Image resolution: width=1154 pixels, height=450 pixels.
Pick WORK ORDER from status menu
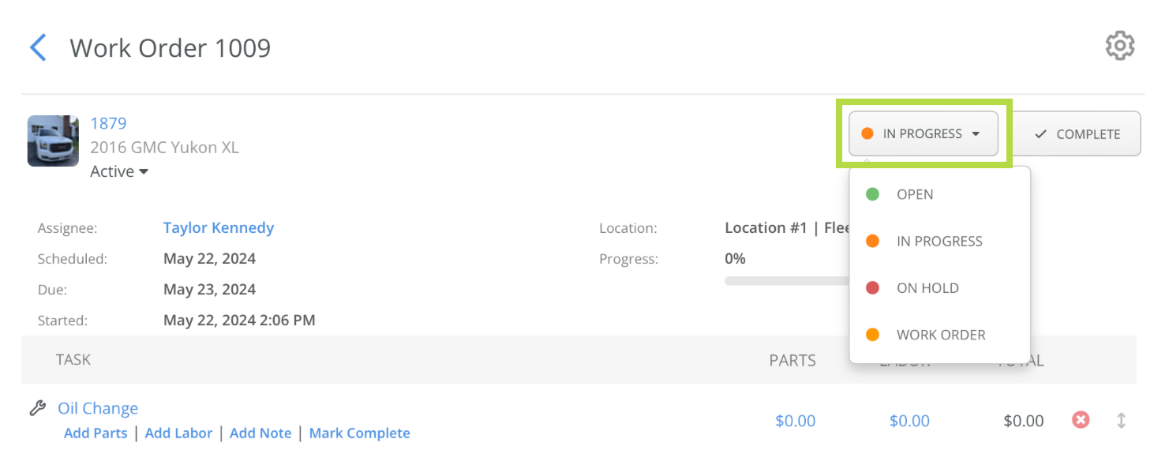pos(939,335)
